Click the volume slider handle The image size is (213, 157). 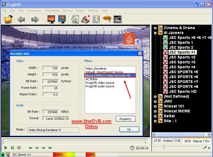[x=164, y=147]
